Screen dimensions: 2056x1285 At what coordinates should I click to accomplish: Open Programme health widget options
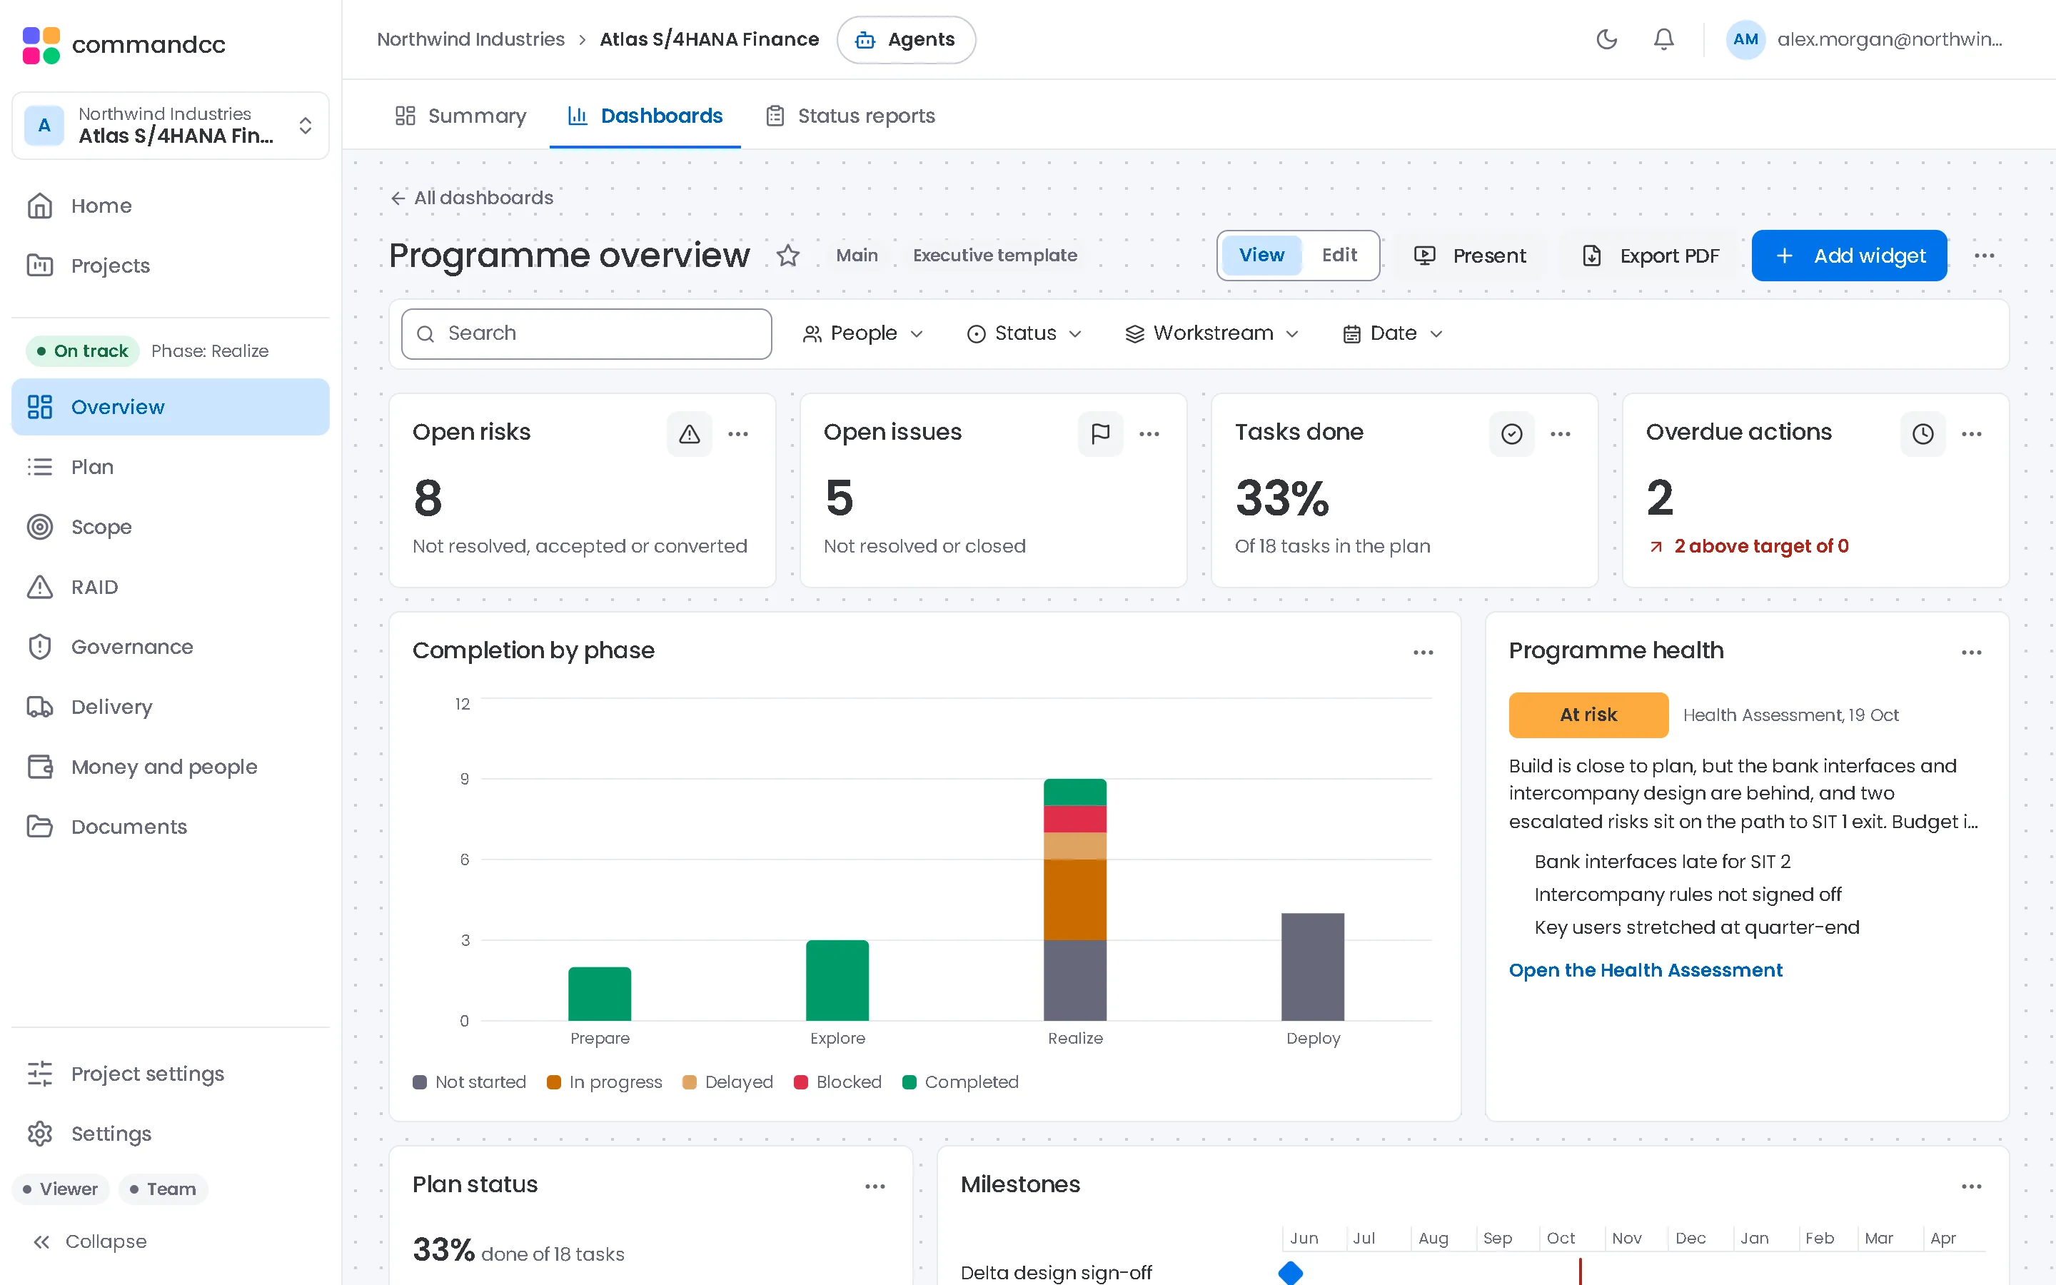[x=1972, y=652]
